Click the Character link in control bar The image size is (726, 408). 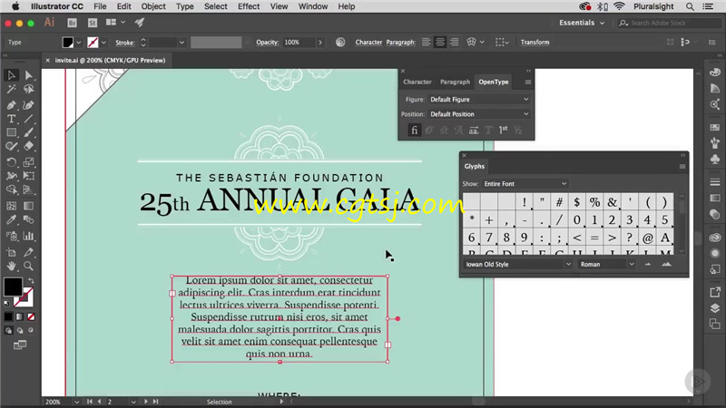click(368, 42)
